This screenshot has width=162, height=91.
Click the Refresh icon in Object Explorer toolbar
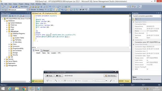[20, 16]
